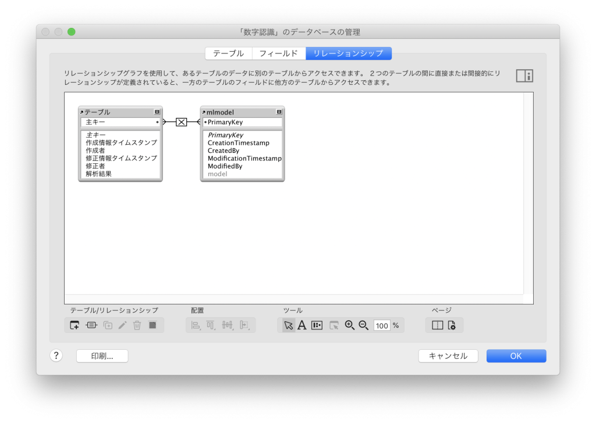Click the arrow icon on テーブル header
Image resolution: width=596 pixels, height=423 pixels.
[81, 112]
